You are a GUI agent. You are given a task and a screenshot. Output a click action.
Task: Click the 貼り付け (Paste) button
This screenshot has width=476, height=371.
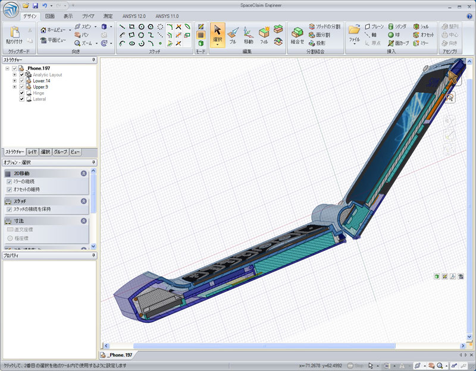click(14, 33)
